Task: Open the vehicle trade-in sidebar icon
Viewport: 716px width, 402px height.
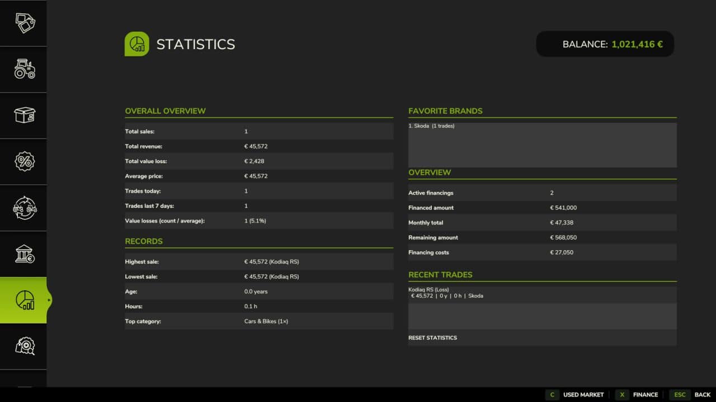Action: coord(25,208)
